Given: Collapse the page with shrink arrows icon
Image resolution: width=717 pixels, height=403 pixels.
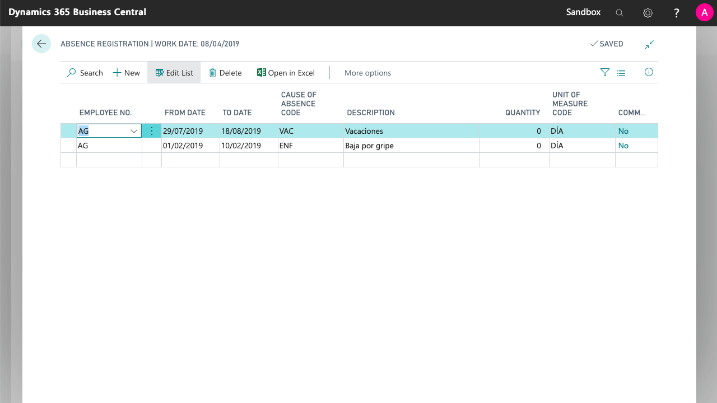Looking at the screenshot, I should point(649,44).
